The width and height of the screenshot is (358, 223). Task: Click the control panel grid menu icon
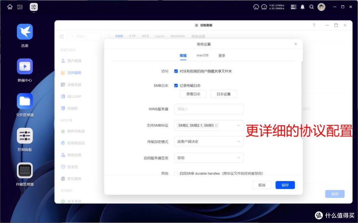click(61, 36)
